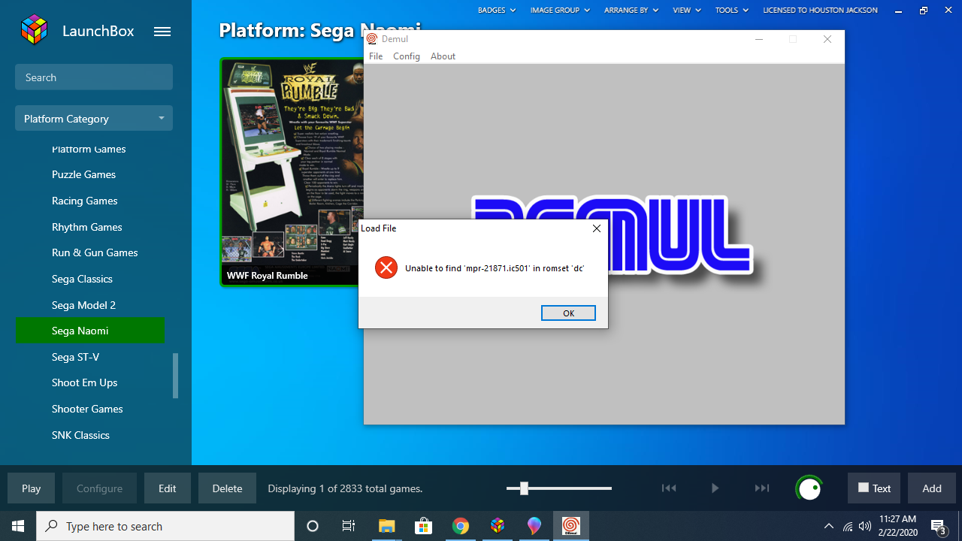Screen dimensions: 962x541
Task: Play music in LaunchBox bottom bar
Action: (x=715, y=488)
